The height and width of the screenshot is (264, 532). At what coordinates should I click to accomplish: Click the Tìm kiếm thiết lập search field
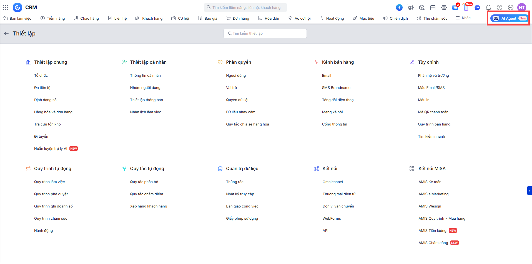point(265,34)
